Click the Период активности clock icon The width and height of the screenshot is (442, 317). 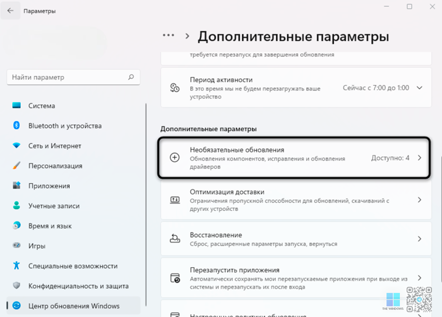[175, 88]
